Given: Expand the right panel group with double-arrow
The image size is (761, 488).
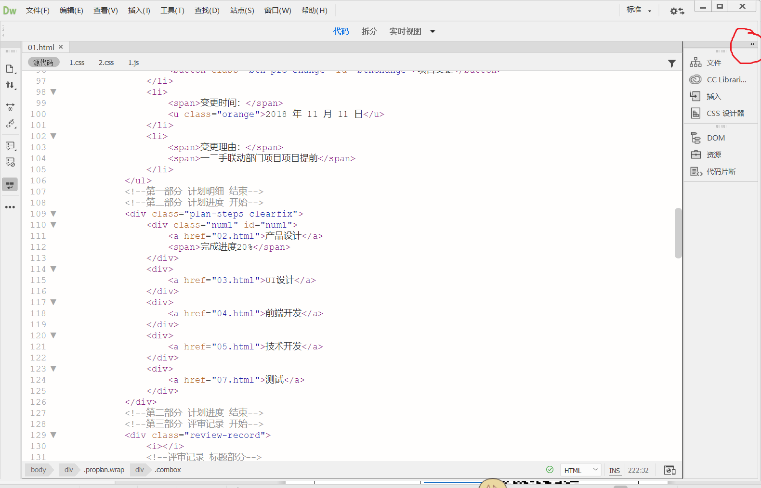Looking at the screenshot, I should tap(752, 44).
